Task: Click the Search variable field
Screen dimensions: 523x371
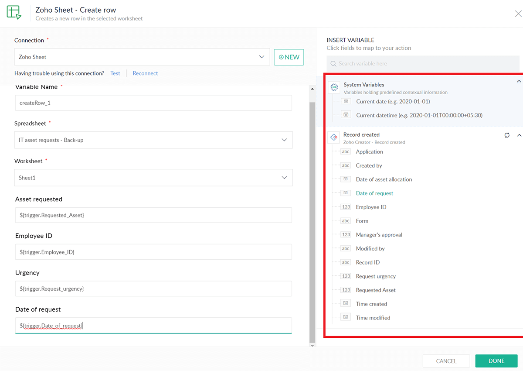Action: pyautogui.click(x=423, y=64)
